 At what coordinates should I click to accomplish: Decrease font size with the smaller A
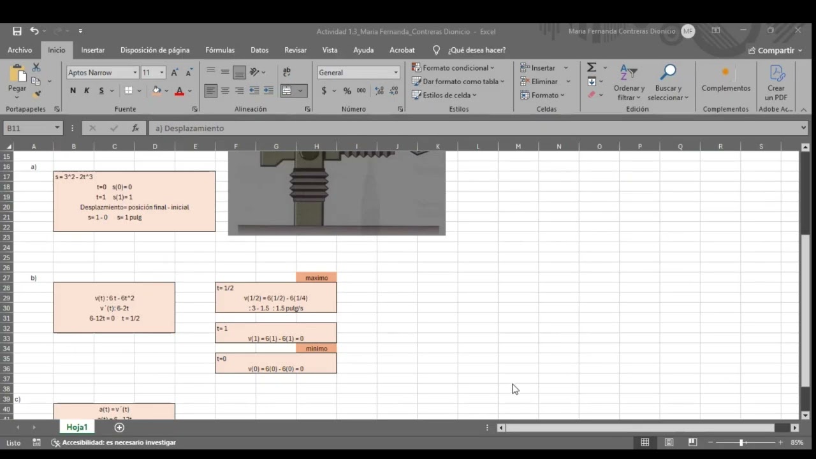[189, 73]
